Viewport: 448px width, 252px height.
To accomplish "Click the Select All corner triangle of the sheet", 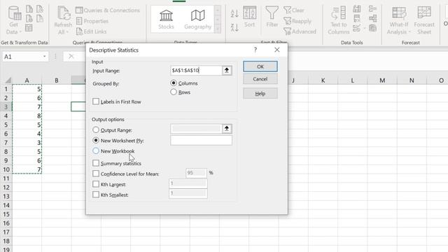I will click(x=8, y=80).
